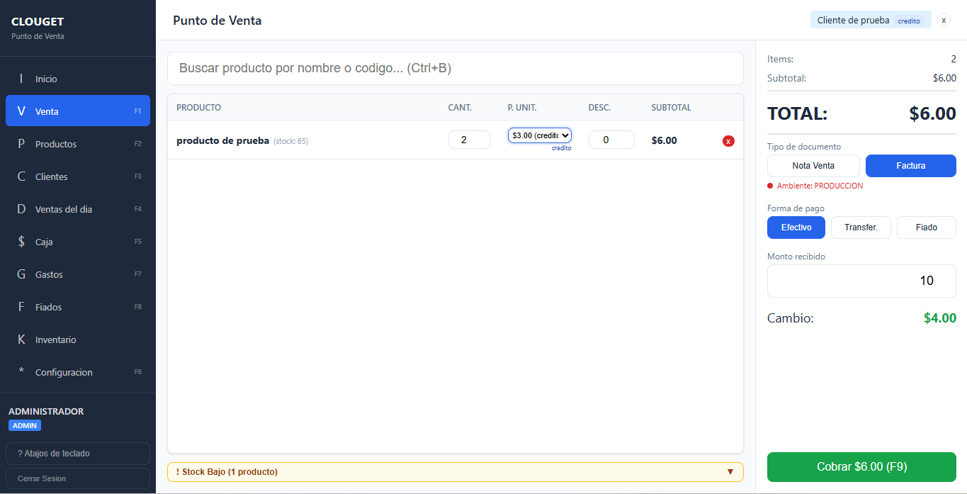Viewport: 967px width, 494px height.
Task: Click the 'C' Clientes sidebar icon
Action: 21,176
